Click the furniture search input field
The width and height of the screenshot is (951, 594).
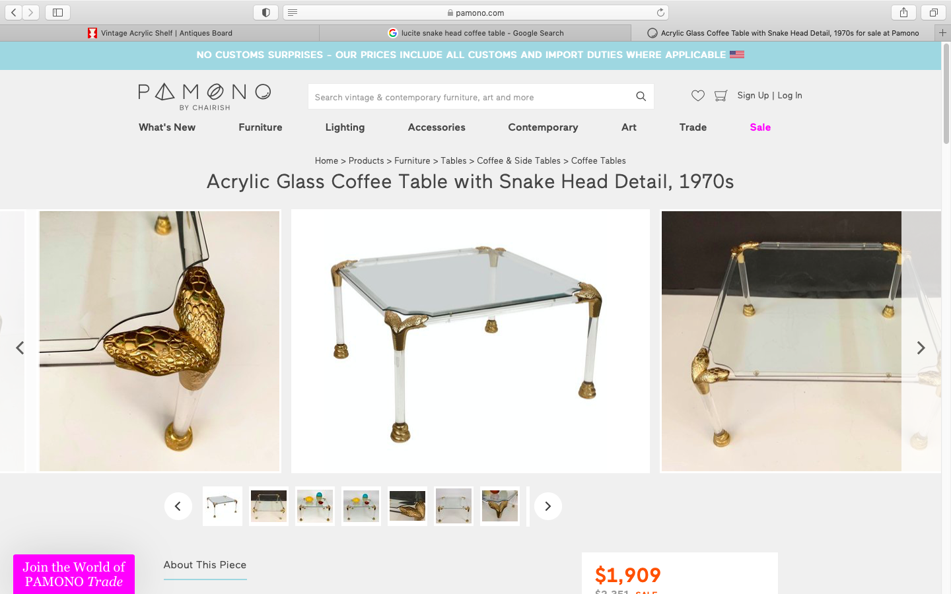pos(469,97)
